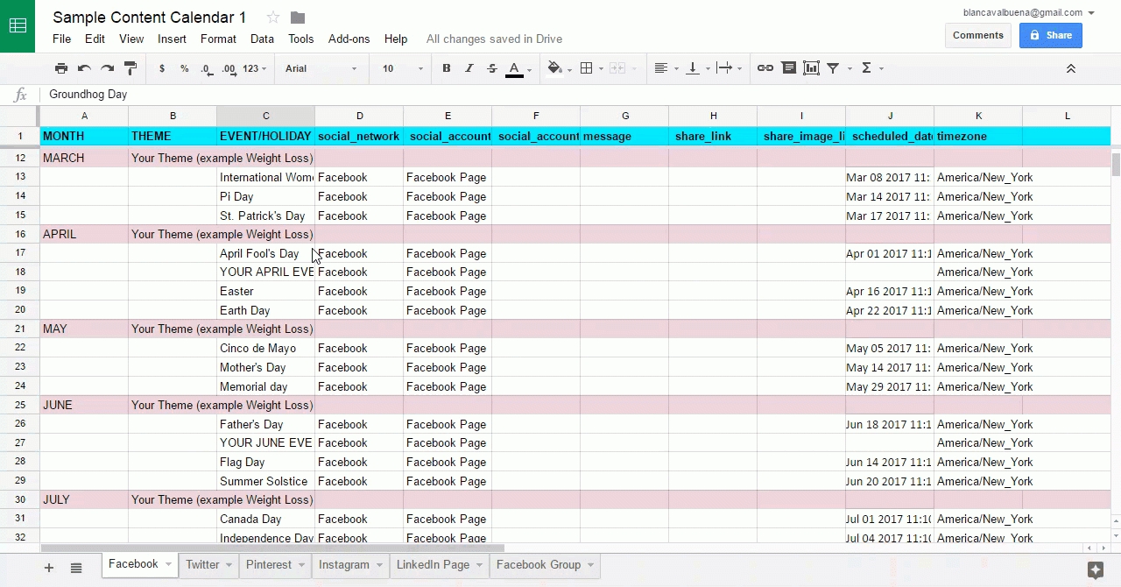Click All changes saved in Drive link

[x=494, y=39]
